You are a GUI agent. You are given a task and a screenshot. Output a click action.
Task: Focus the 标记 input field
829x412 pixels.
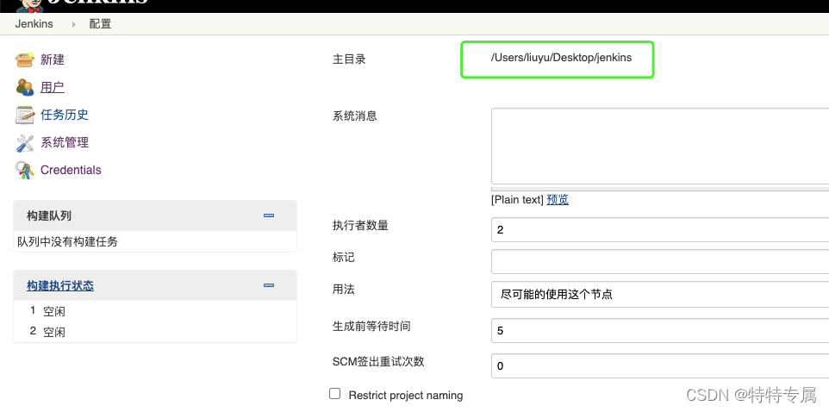(x=660, y=262)
